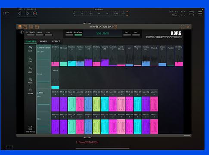This screenshot has height=155, width=209.
Task: Select the LOOP edit mode icon
Action: pos(30,70)
